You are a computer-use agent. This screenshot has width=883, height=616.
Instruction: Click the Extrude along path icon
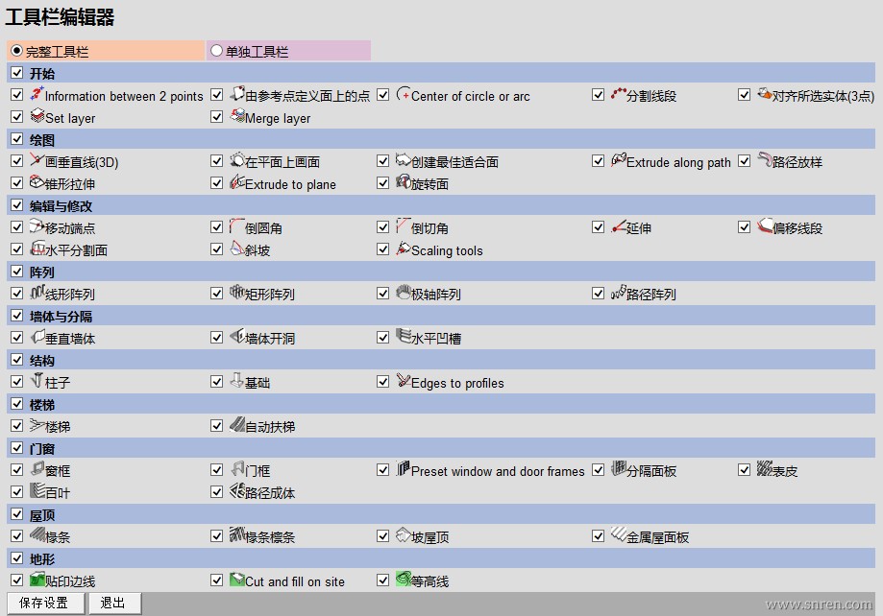[x=619, y=160]
